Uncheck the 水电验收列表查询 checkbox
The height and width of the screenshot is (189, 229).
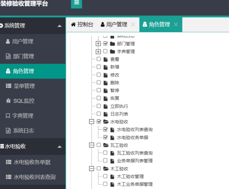click(x=105, y=129)
